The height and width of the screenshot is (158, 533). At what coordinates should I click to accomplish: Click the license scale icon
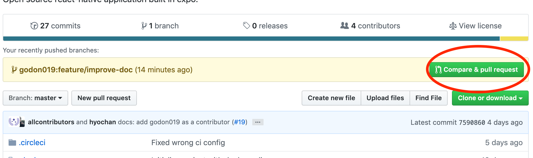point(453,26)
